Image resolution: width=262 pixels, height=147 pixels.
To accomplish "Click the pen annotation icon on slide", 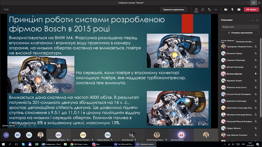I will click(x=20, y=126).
